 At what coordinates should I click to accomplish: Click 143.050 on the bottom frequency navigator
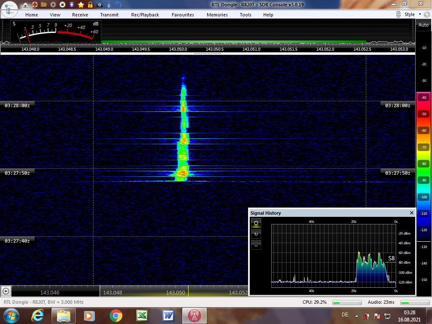175,293
